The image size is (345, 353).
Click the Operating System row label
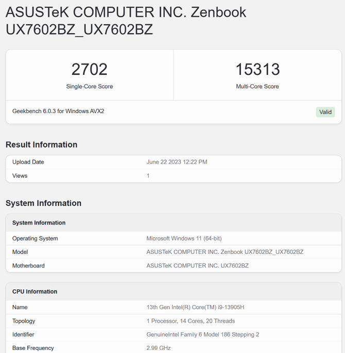click(x=35, y=238)
